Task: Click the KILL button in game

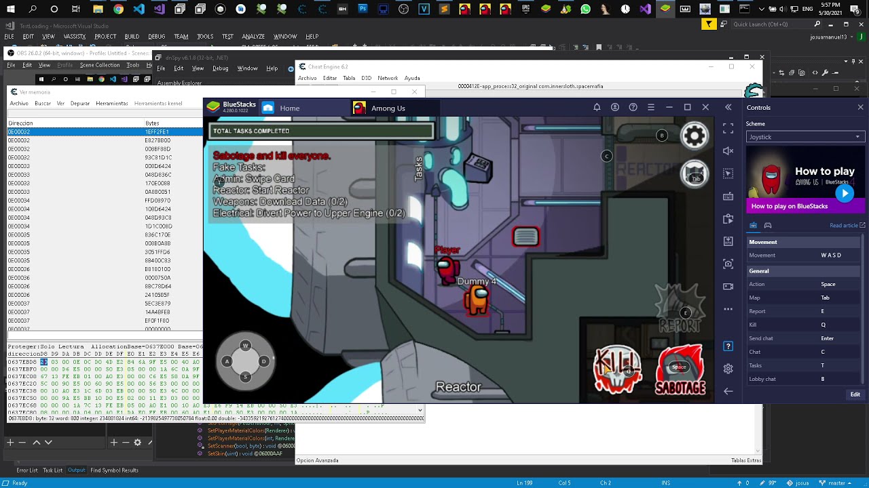Action: point(617,371)
